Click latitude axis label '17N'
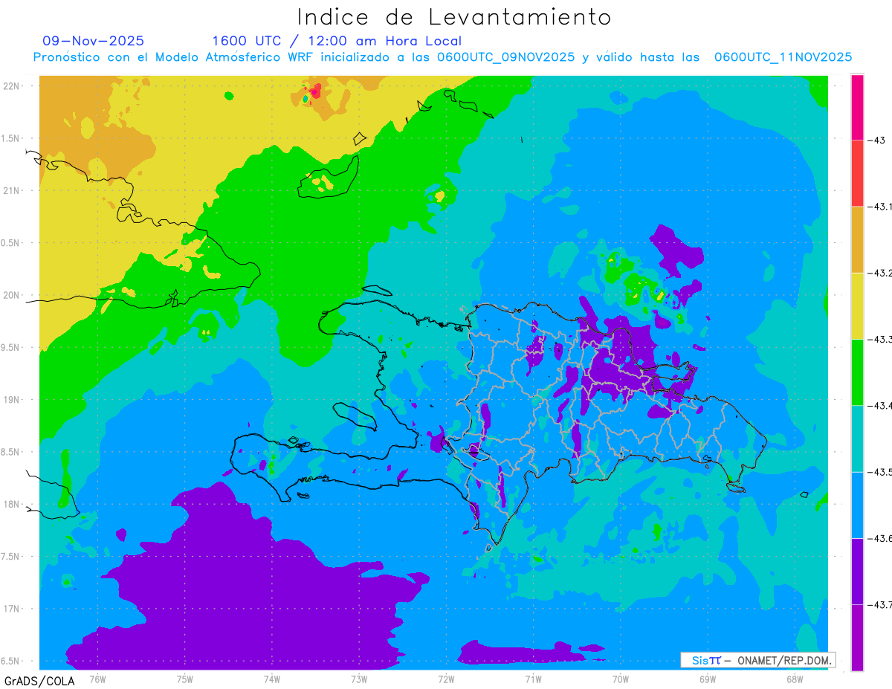 [11, 609]
